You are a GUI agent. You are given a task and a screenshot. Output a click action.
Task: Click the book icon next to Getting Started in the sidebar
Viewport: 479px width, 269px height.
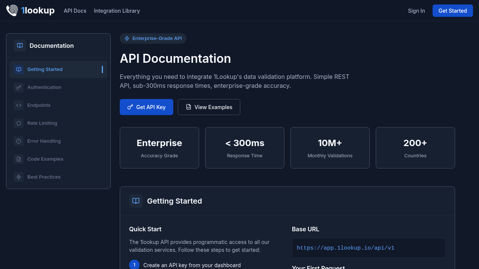click(x=19, y=69)
